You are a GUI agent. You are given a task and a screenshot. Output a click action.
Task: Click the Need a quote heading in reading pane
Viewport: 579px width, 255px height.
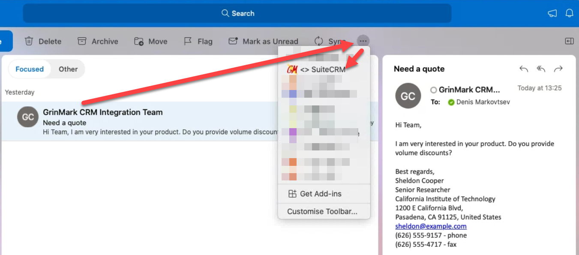click(419, 69)
